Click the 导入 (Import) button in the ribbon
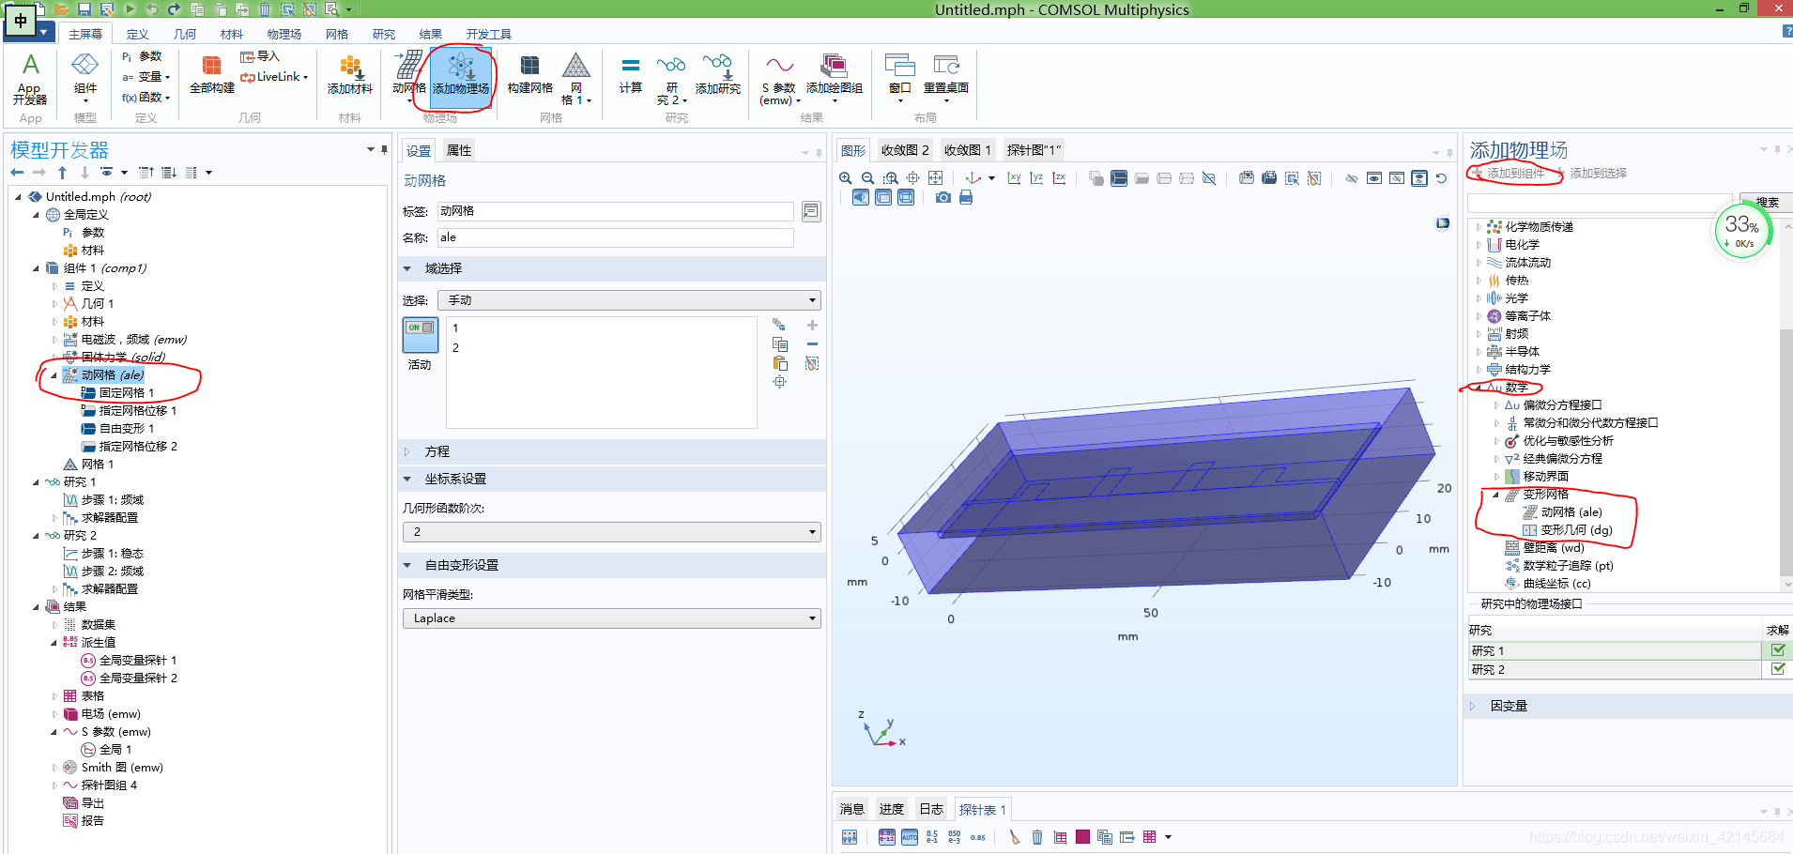This screenshot has width=1793, height=854. click(x=260, y=56)
